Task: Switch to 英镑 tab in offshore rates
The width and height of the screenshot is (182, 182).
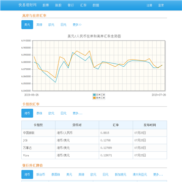Action: 39,25
